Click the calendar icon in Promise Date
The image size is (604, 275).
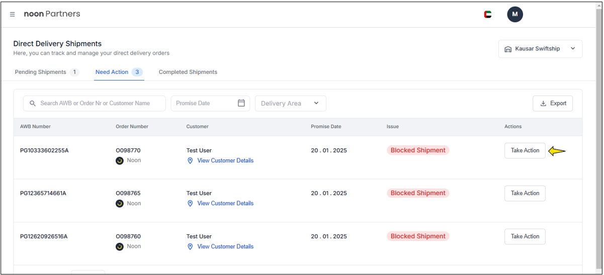click(x=241, y=103)
